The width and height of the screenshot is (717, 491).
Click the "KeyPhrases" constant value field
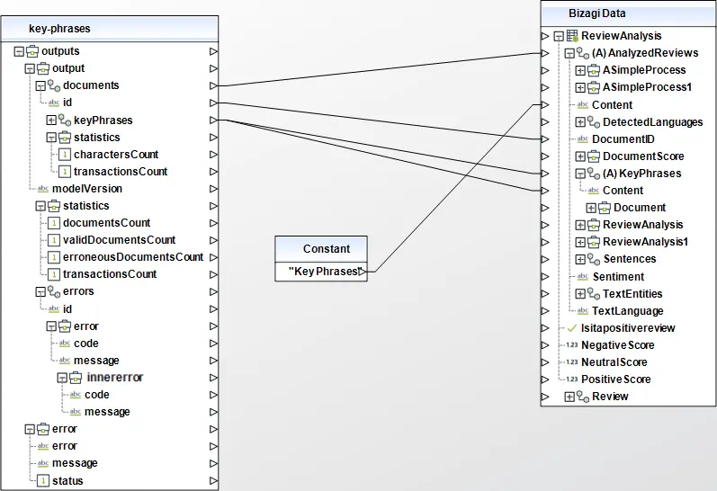click(321, 272)
